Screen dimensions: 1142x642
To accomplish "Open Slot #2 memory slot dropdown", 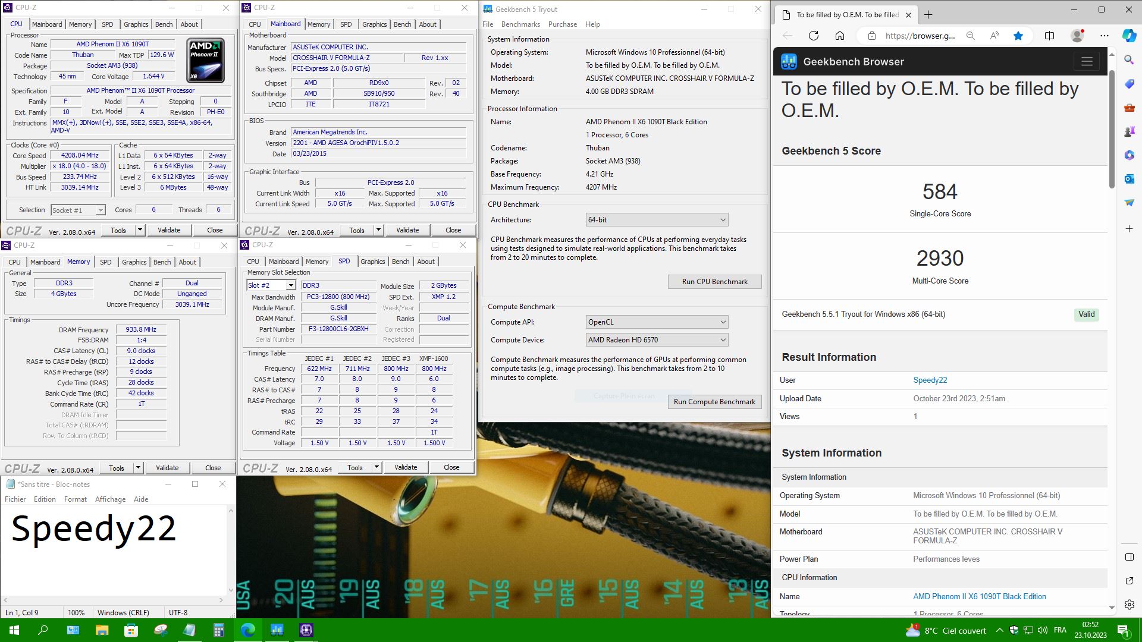I will [x=271, y=285].
